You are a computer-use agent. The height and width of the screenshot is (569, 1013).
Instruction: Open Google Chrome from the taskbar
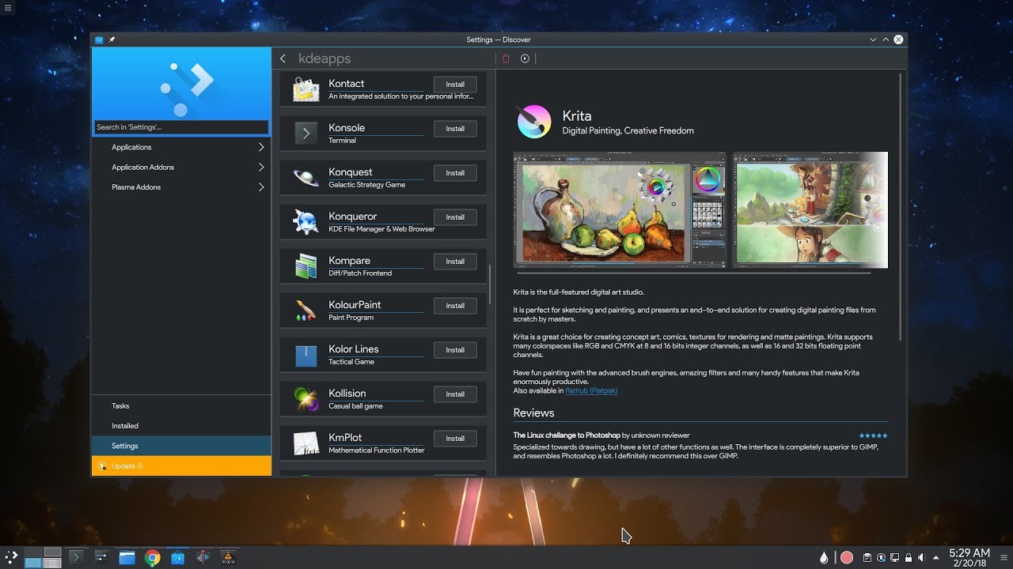coord(153,558)
